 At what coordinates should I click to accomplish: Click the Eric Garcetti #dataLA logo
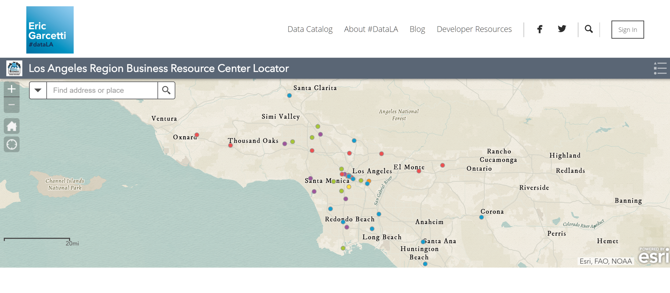[50, 30]
